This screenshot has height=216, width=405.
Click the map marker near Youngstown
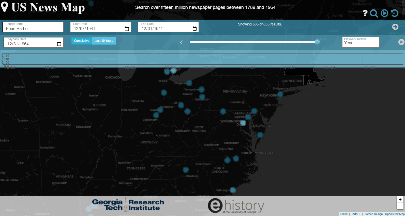pos(201,89)
